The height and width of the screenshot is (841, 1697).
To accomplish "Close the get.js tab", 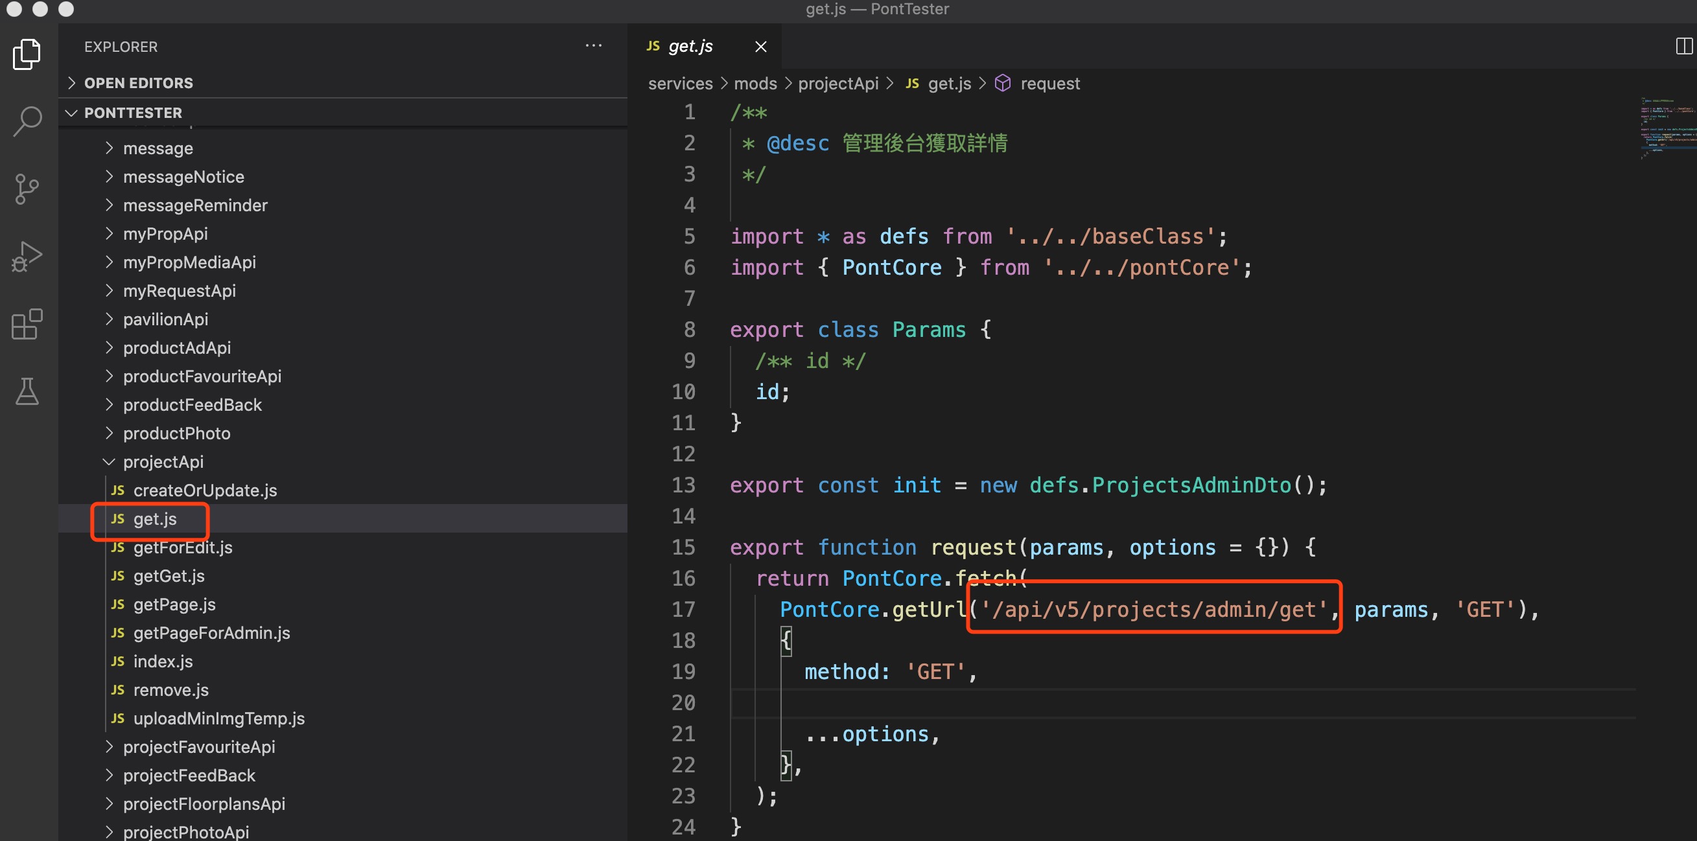I will (x=761, y=46).
